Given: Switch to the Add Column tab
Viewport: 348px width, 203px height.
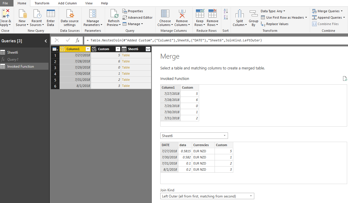Looking at the screenshot, I should pos(67,3).
